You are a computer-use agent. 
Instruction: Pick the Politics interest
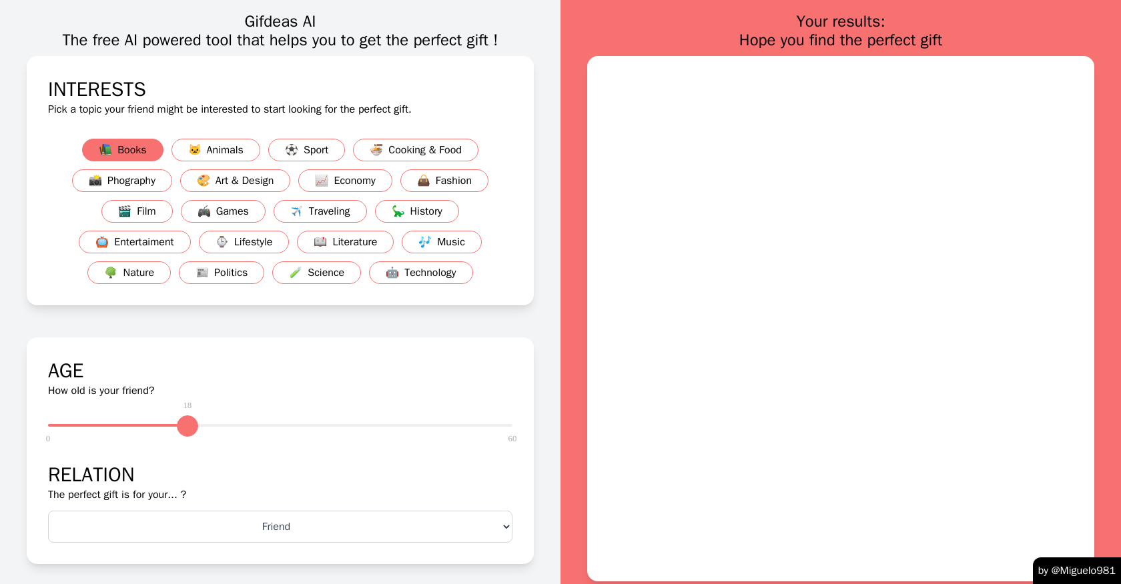[222, 273]
